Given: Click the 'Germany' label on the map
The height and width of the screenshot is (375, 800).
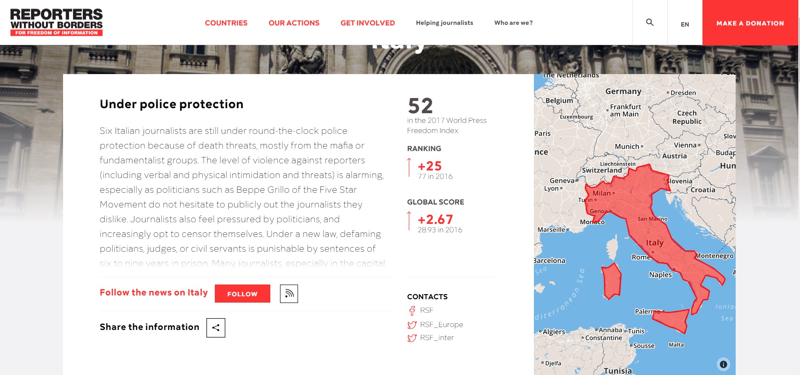Looking at the screenshot, I should [623, 91].
